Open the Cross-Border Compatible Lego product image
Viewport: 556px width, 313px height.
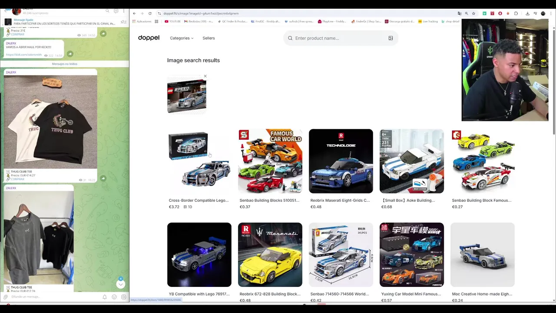[x=199, y=161]
